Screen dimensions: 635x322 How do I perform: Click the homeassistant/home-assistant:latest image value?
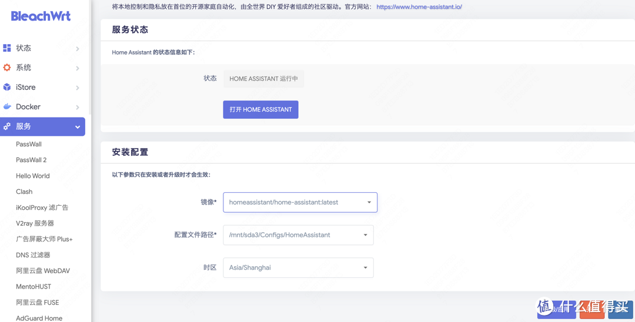point(283,202)
